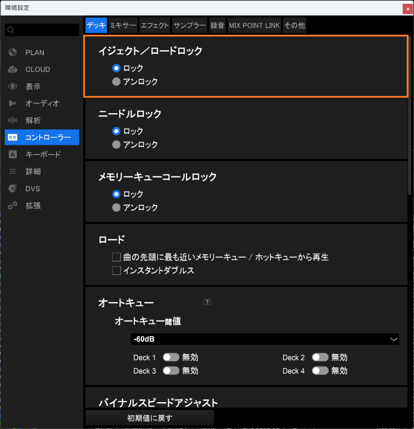Toggle Deck 4 auto cue switch
The width and height of the screenshot is (414, 429).
click(320, 371)
